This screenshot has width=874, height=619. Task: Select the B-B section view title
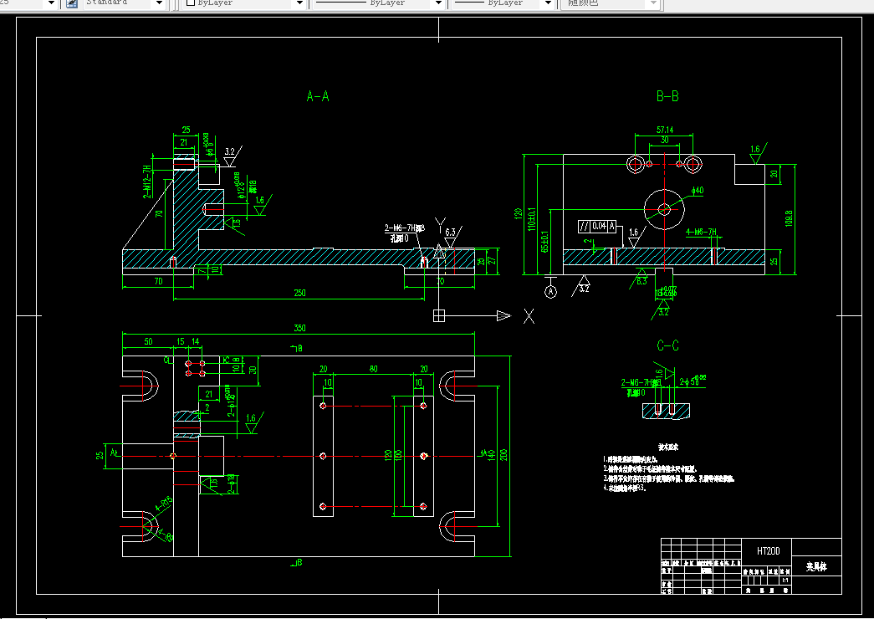point(667,96)
